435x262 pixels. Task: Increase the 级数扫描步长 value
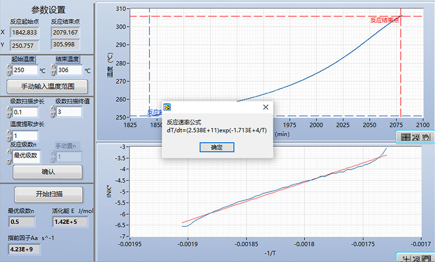[x=9, y=109]
